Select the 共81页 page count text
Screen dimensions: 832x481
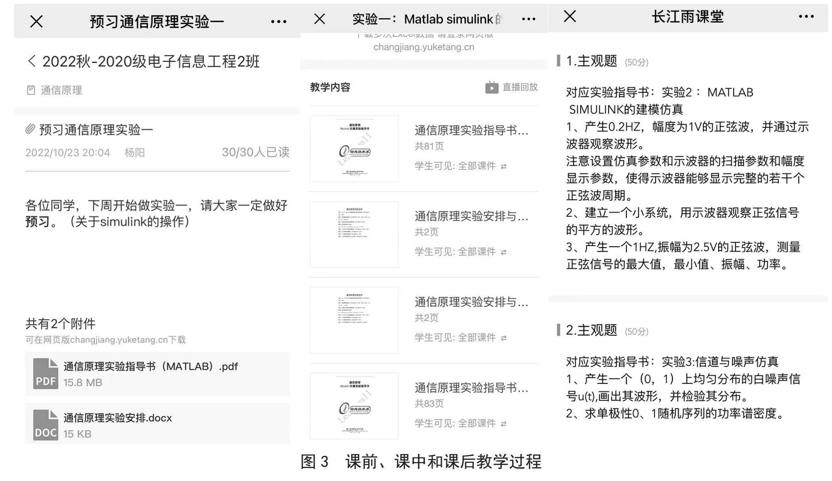[x=429, y=146]
